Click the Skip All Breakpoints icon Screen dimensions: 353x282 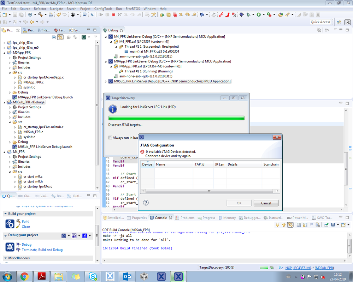point(92,14)
